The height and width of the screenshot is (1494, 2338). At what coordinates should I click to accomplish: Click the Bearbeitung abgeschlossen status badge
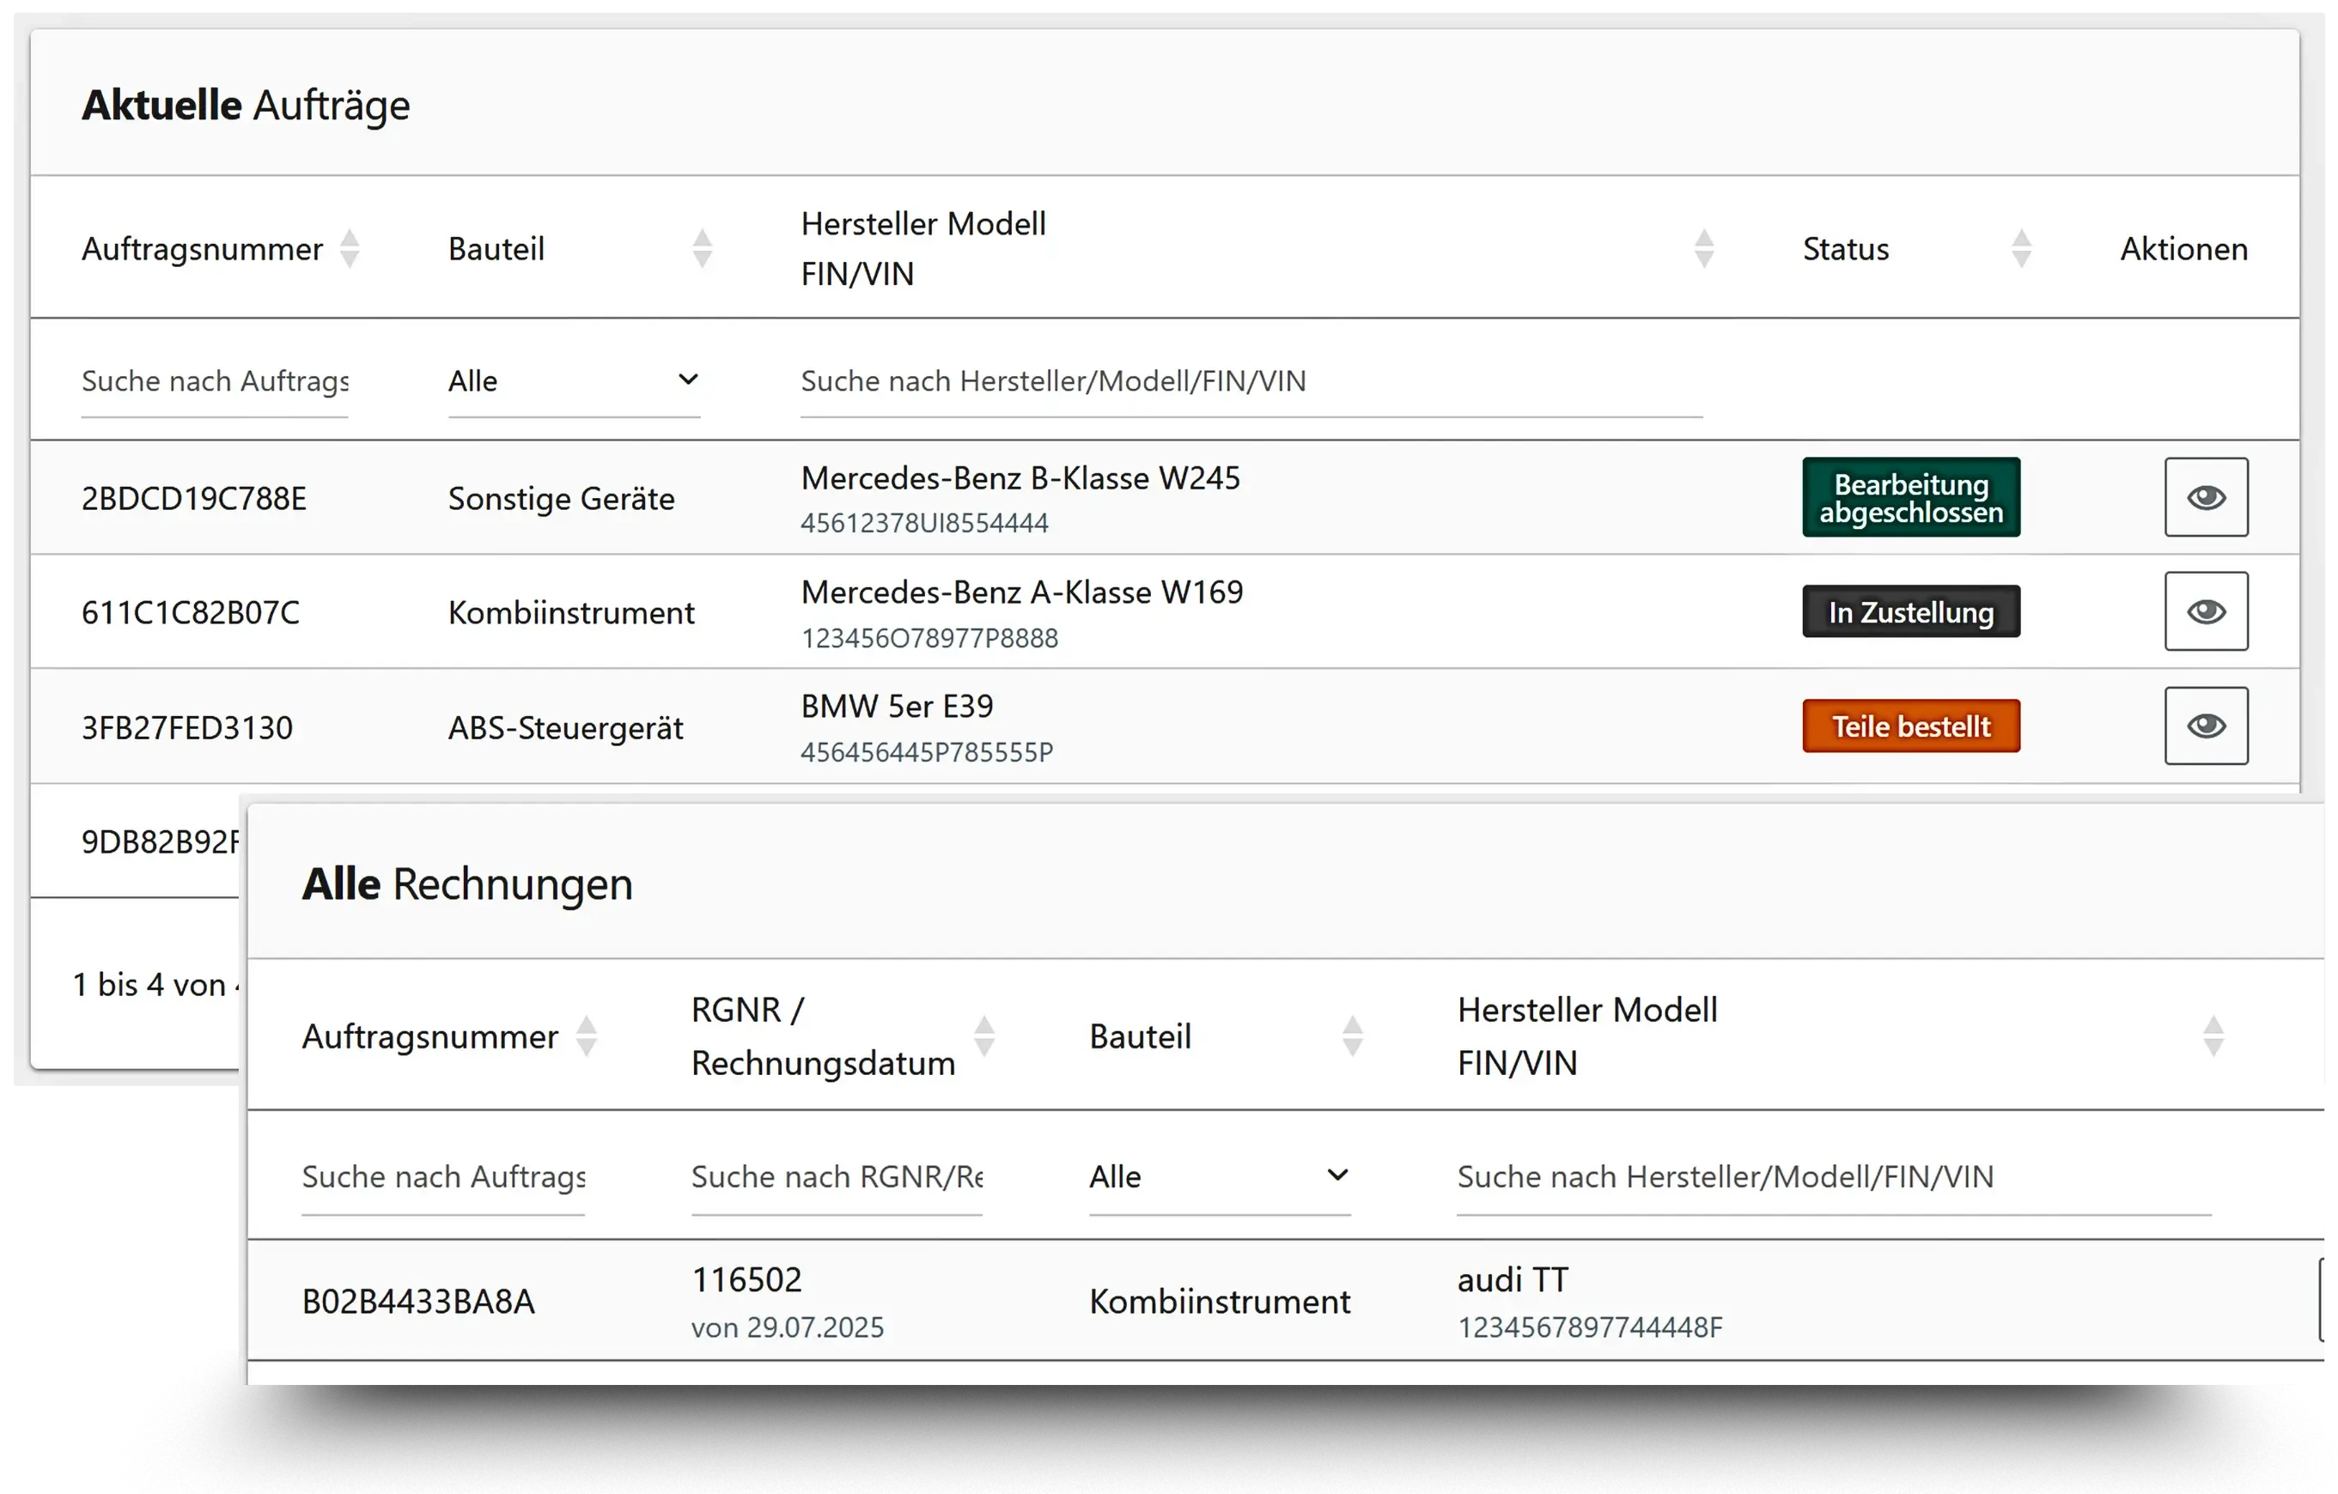coord(1911,497)
